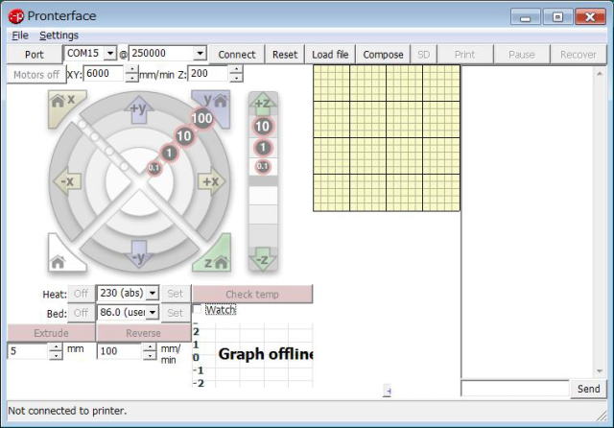Turn heater off with Heat Off button
The image size is (614, 428).
(x=81, y=294)
